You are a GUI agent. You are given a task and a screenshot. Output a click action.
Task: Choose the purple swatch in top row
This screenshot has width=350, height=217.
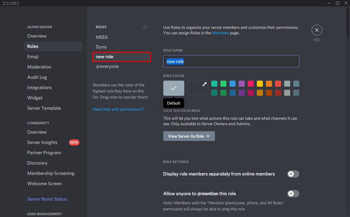pos(242,84)
